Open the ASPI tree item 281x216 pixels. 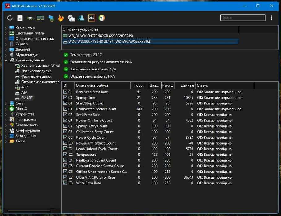pyautogui.click(x=22, y=87)
